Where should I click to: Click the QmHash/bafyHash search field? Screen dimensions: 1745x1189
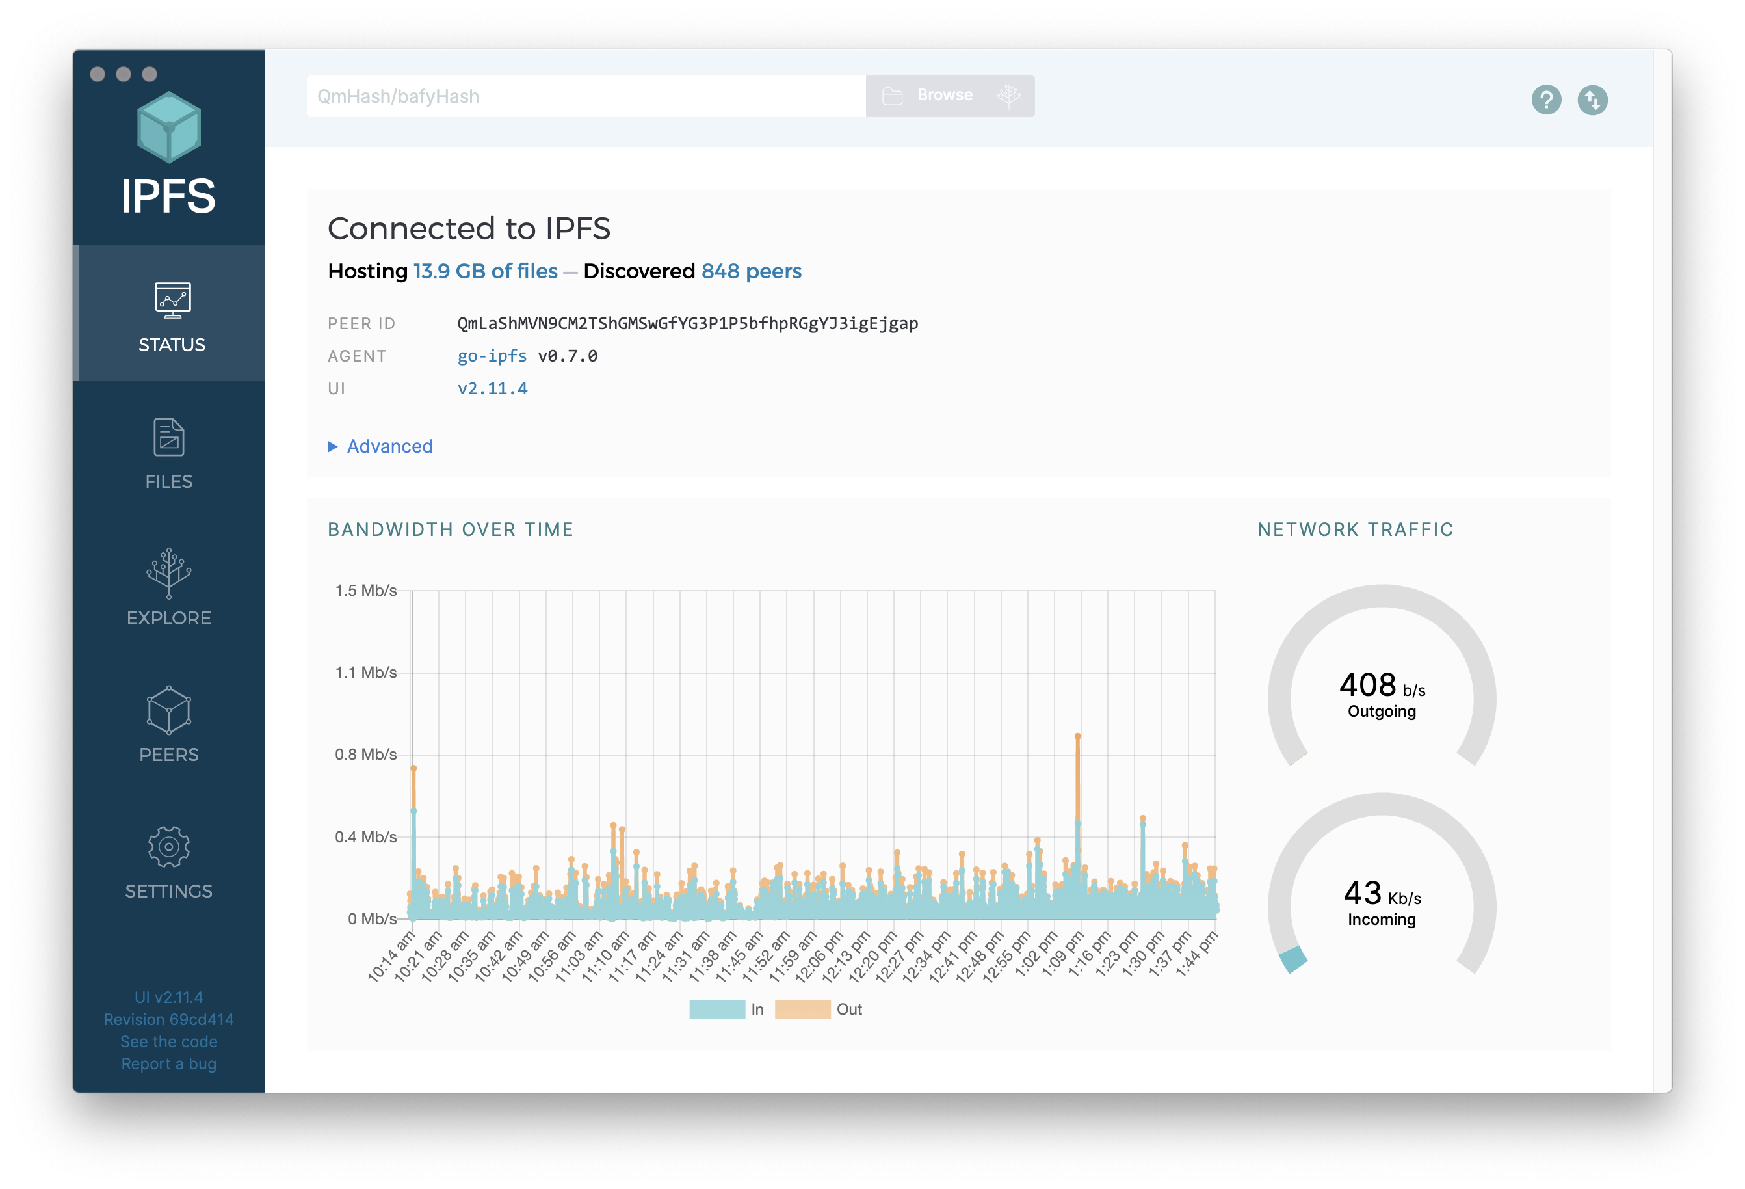[x=586, y=96]
